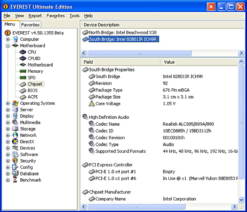Click the Software icon
This screenshot has width=247, height=212.
click(15, 154)
